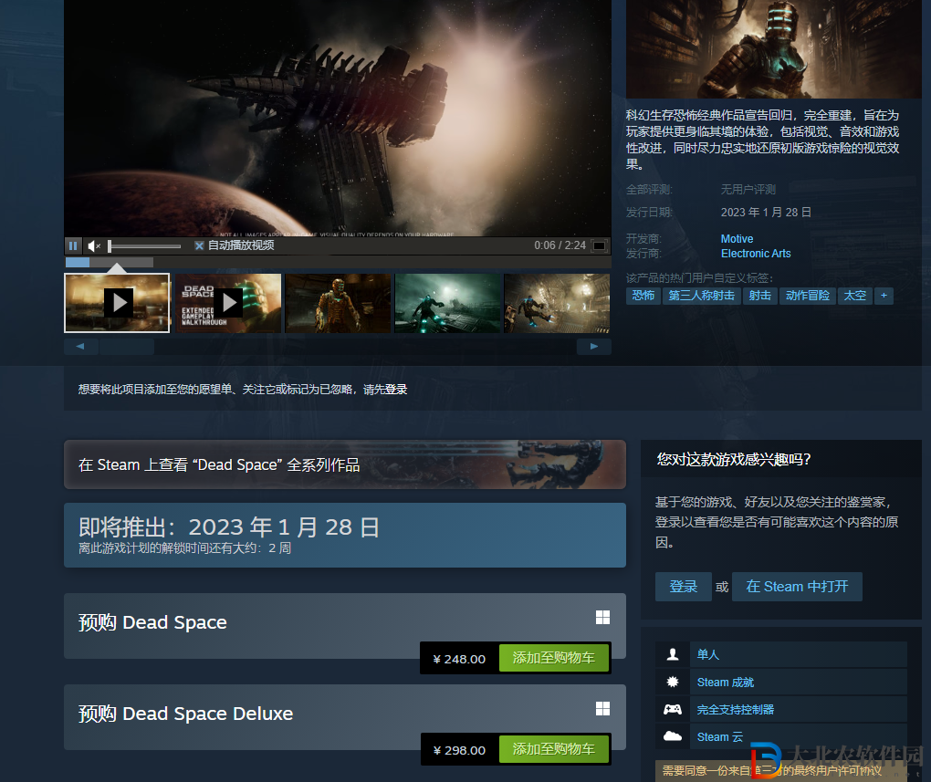Click the 预购 Dead Space Deluxe title
Image resolution: width=931 pixels, height=782 pixels.
coord(186,714)
